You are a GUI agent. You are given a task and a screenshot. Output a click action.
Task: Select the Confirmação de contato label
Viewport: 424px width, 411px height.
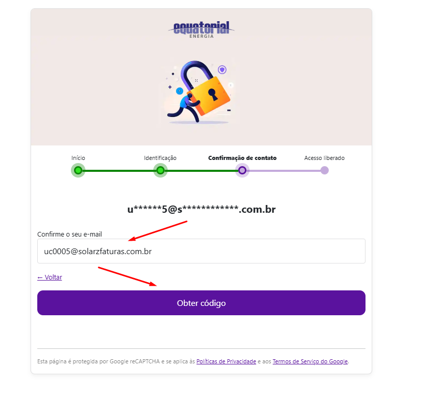click(242, 158)
